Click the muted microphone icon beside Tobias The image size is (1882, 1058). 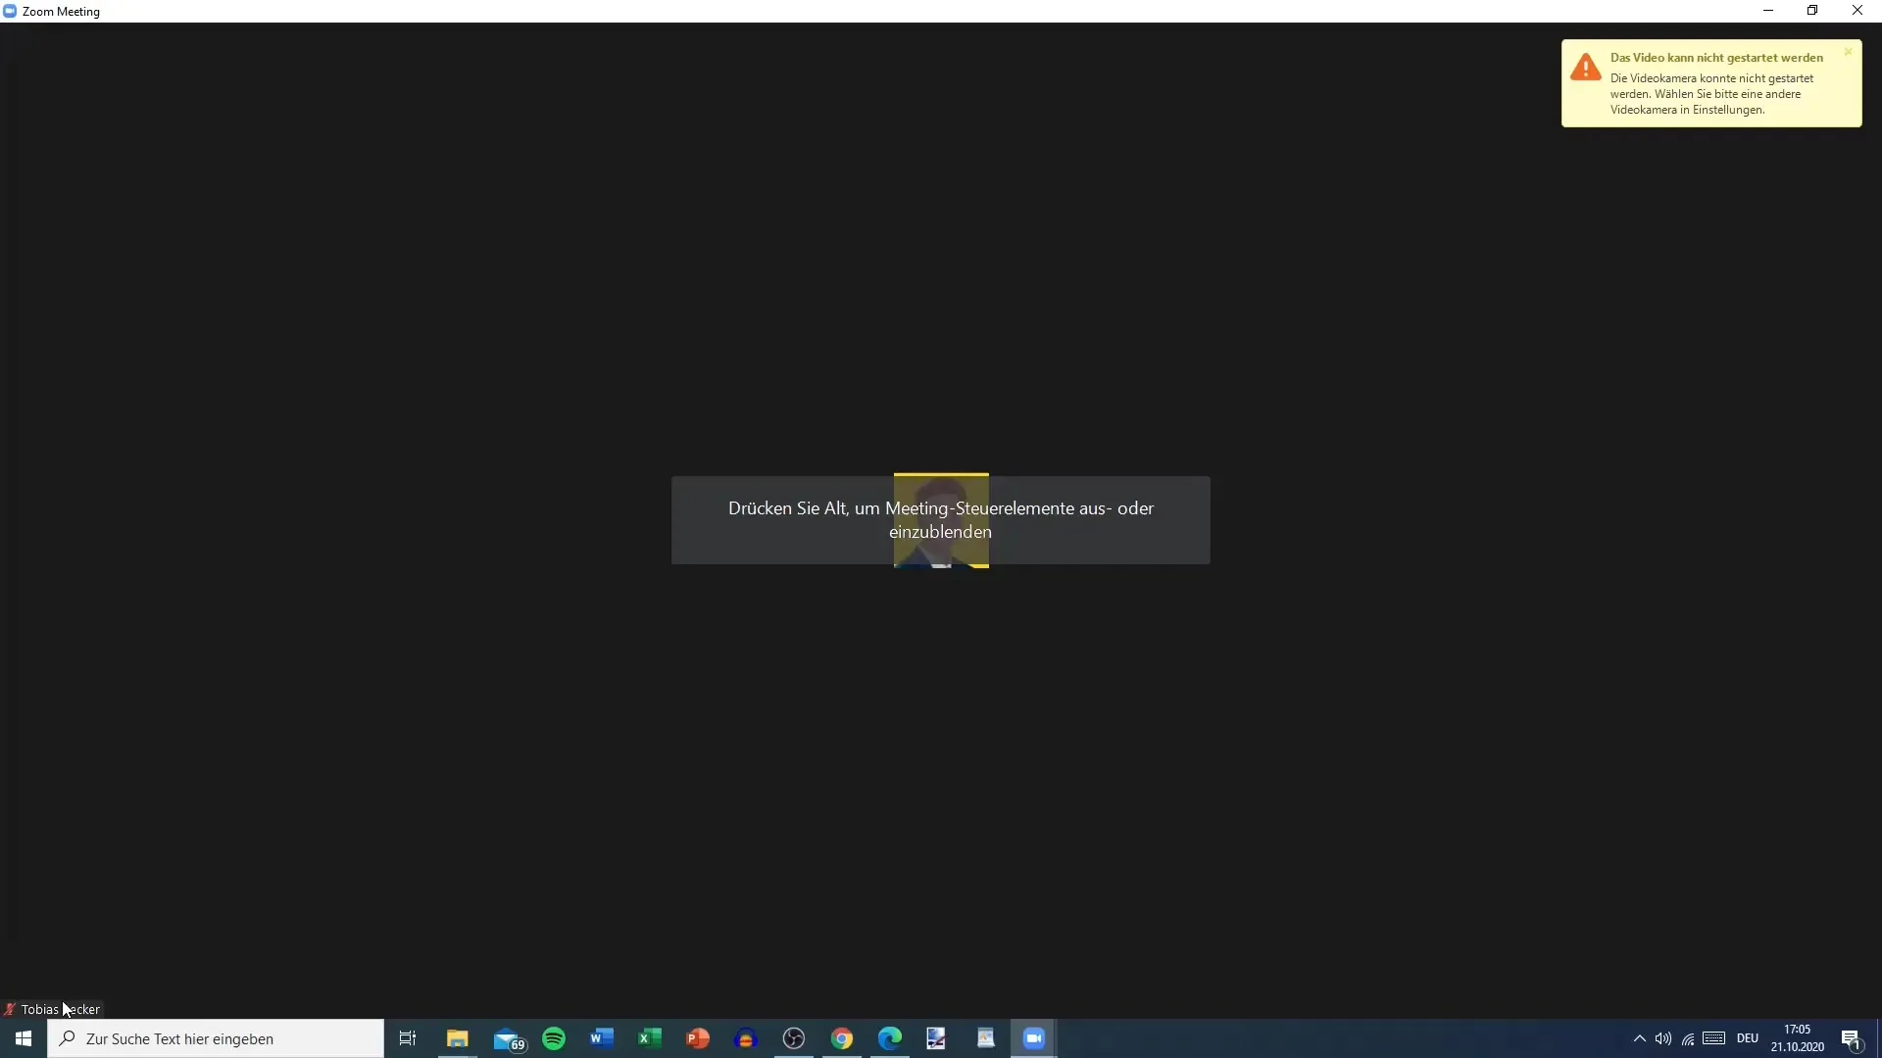pos(10,1009)
